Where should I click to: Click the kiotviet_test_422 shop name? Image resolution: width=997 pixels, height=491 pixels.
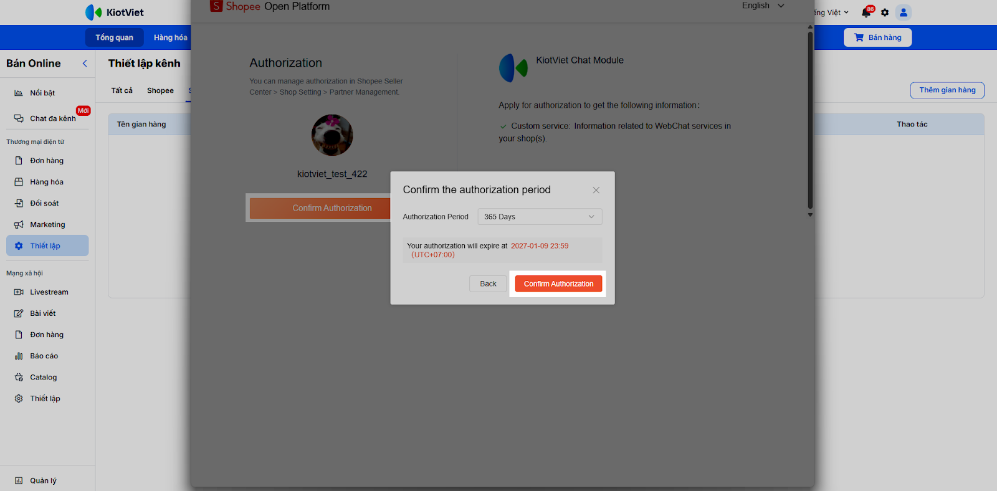(332, 174)
